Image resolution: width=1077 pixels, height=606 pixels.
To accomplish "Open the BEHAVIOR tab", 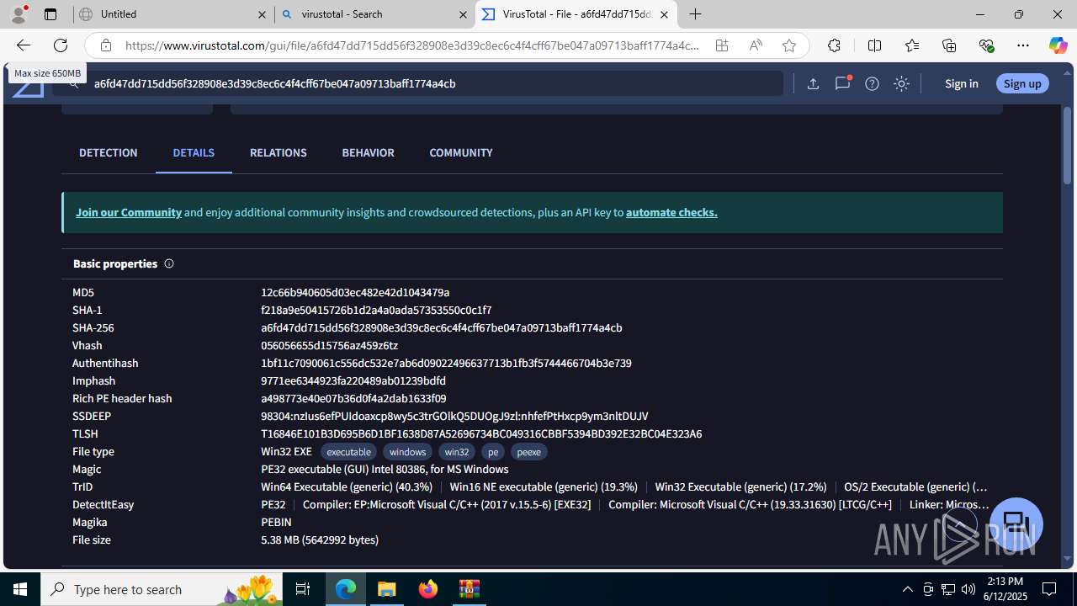I will (x=368, y=152).
